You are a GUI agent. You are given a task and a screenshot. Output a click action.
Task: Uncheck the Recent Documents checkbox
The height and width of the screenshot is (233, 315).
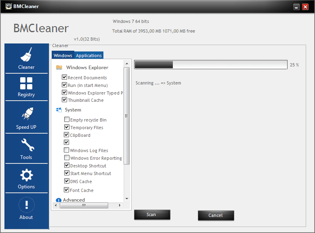64,77
